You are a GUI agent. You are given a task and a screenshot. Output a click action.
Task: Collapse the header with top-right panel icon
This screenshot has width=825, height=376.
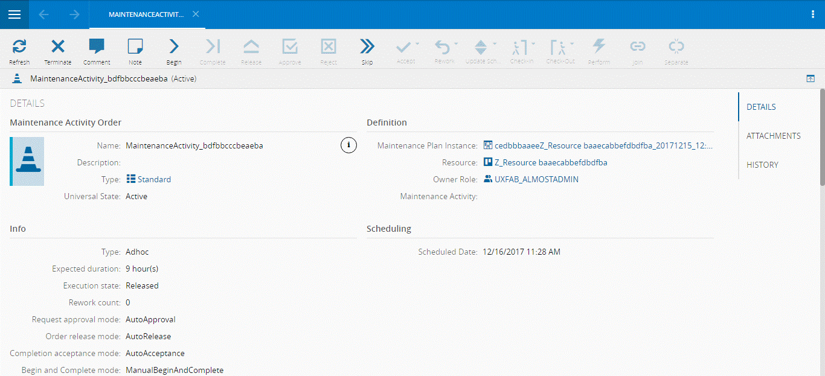point(811,78)
